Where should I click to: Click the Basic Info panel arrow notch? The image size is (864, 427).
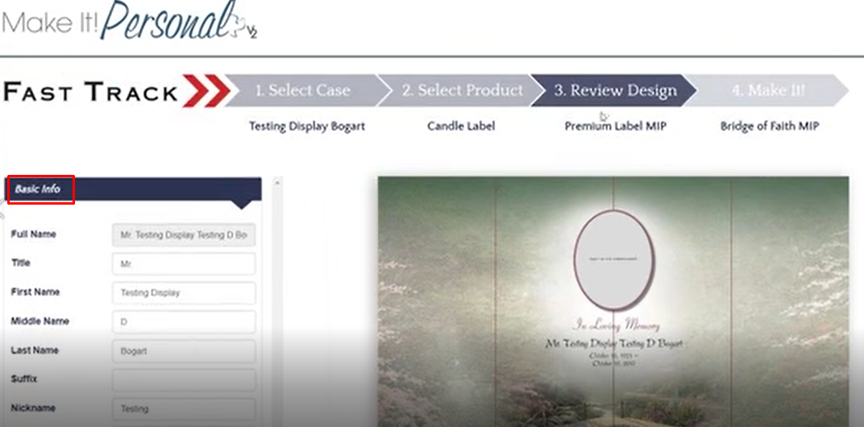pos(242,205)
